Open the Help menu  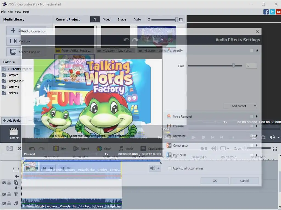[x=26, y=12]
